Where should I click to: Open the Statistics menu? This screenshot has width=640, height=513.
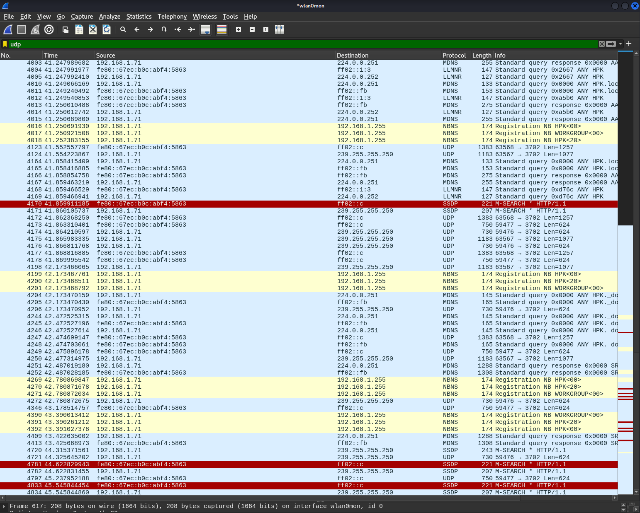point(139,17)
